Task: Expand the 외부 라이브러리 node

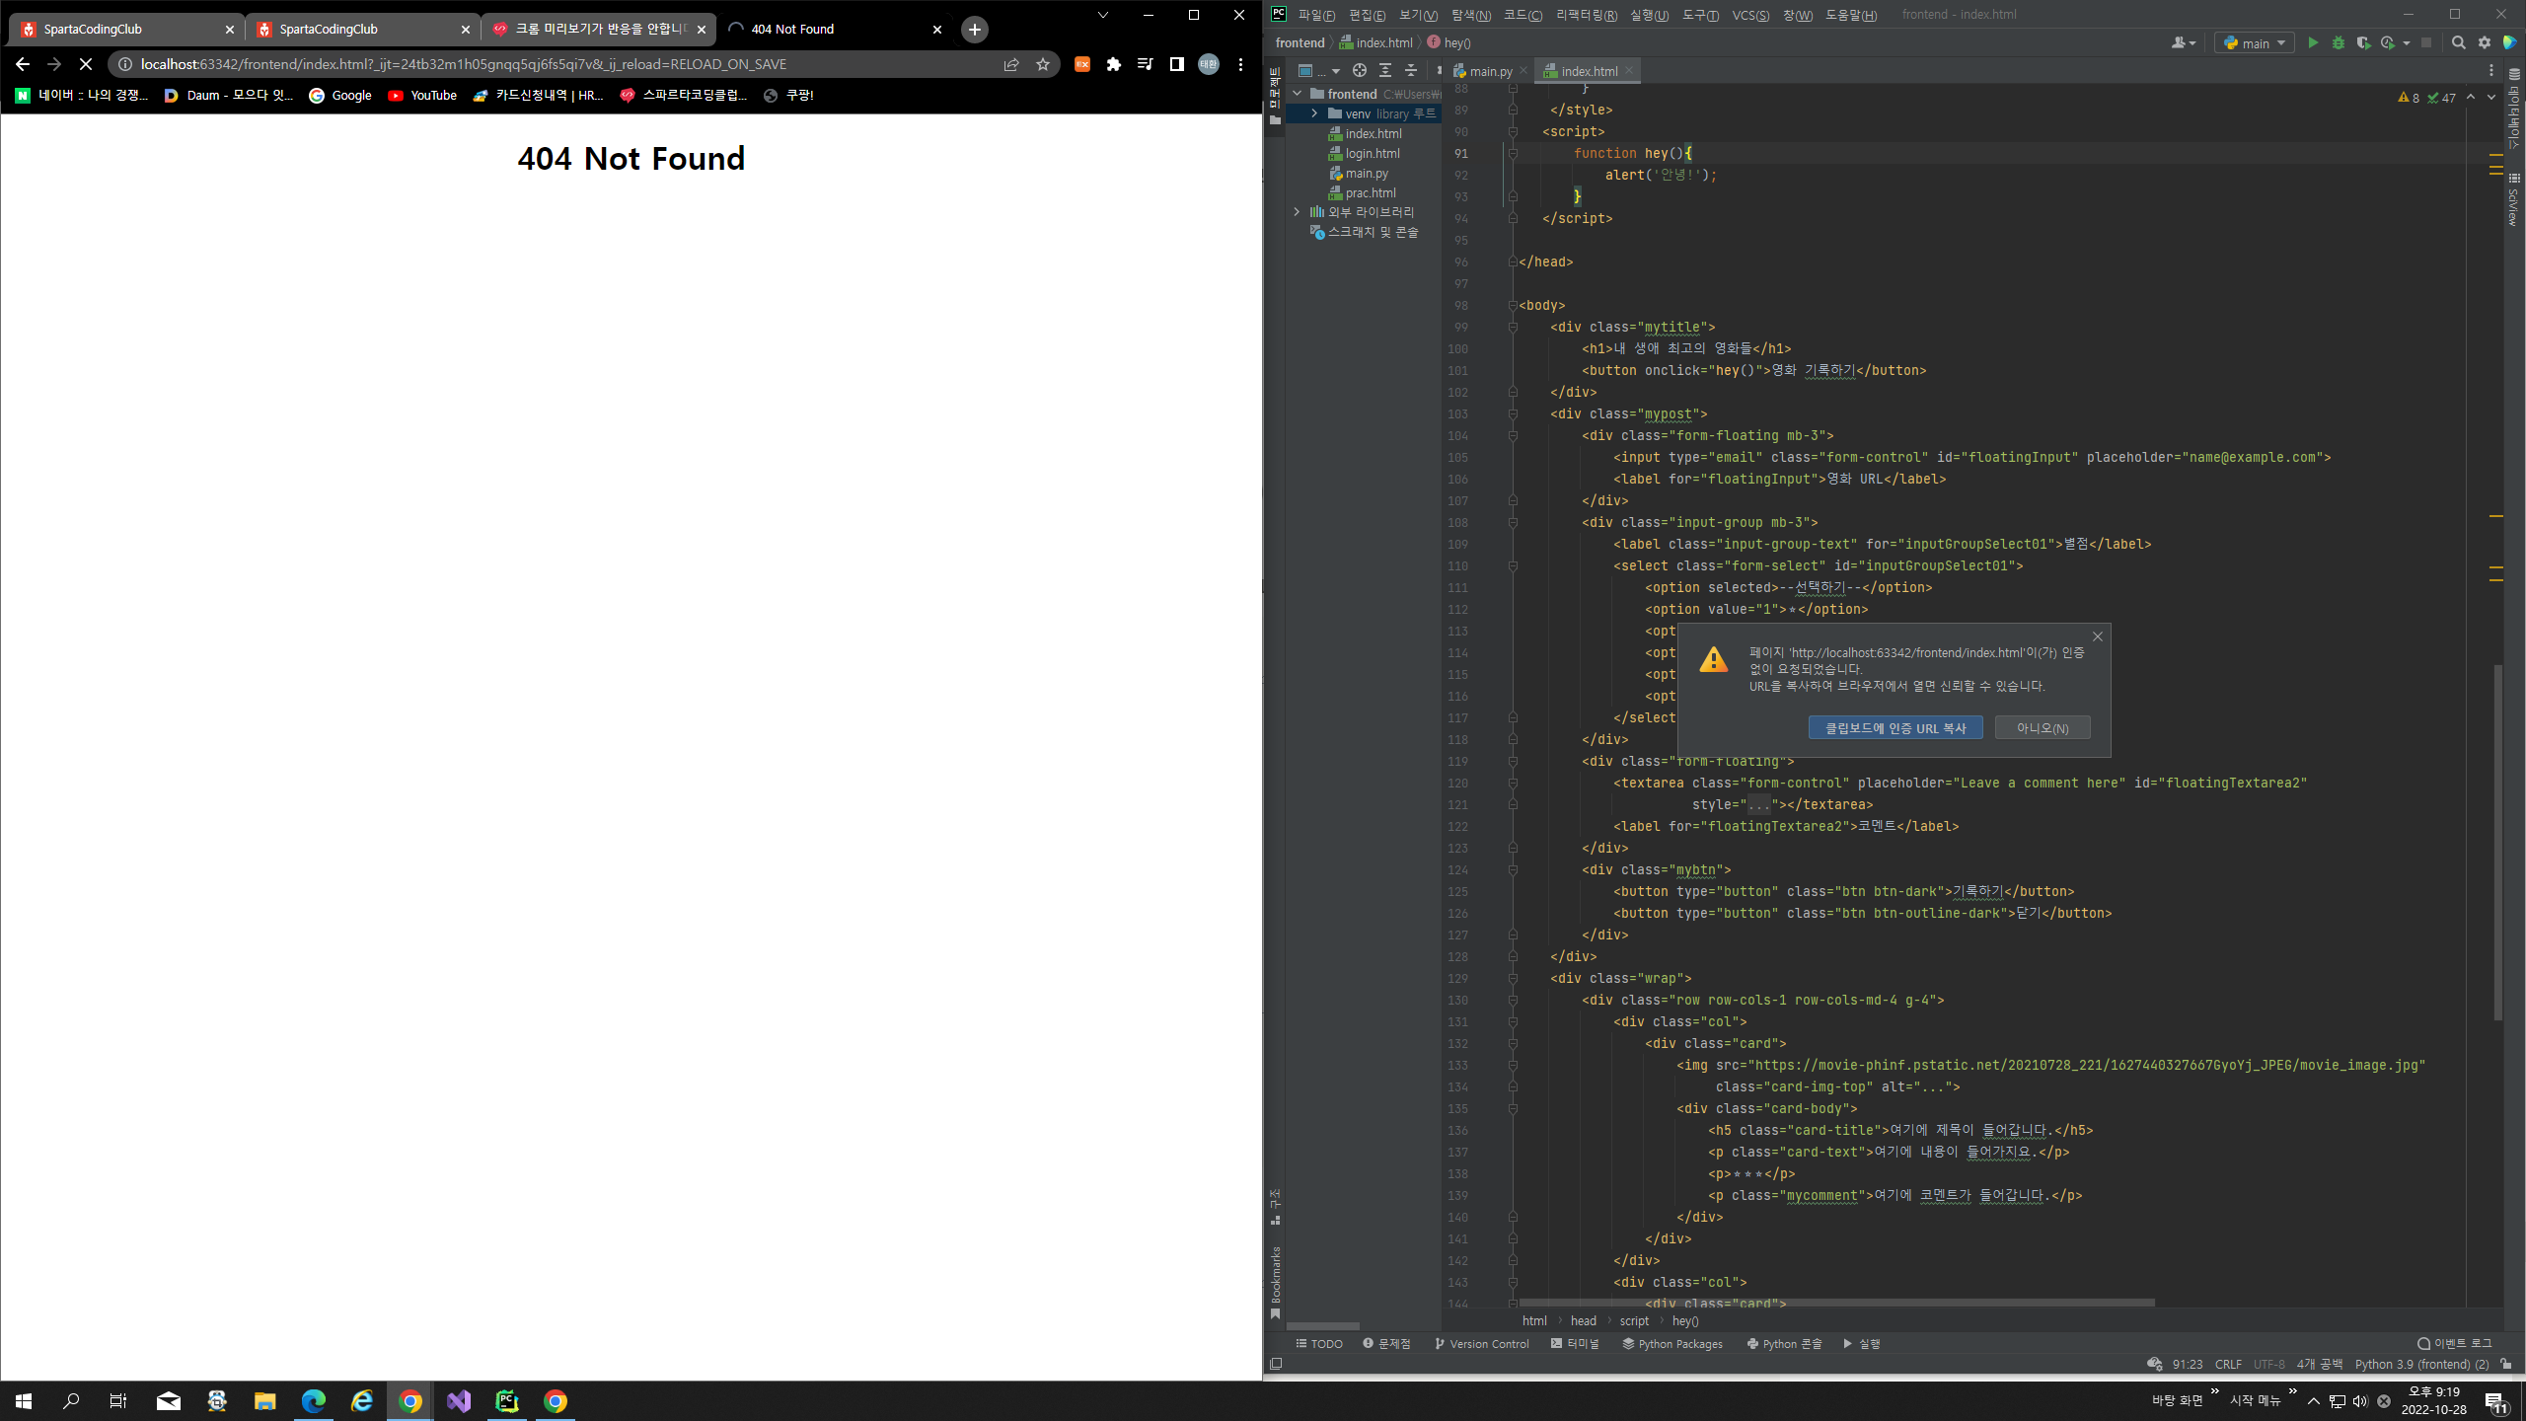Action: [x=1297, y=212]
